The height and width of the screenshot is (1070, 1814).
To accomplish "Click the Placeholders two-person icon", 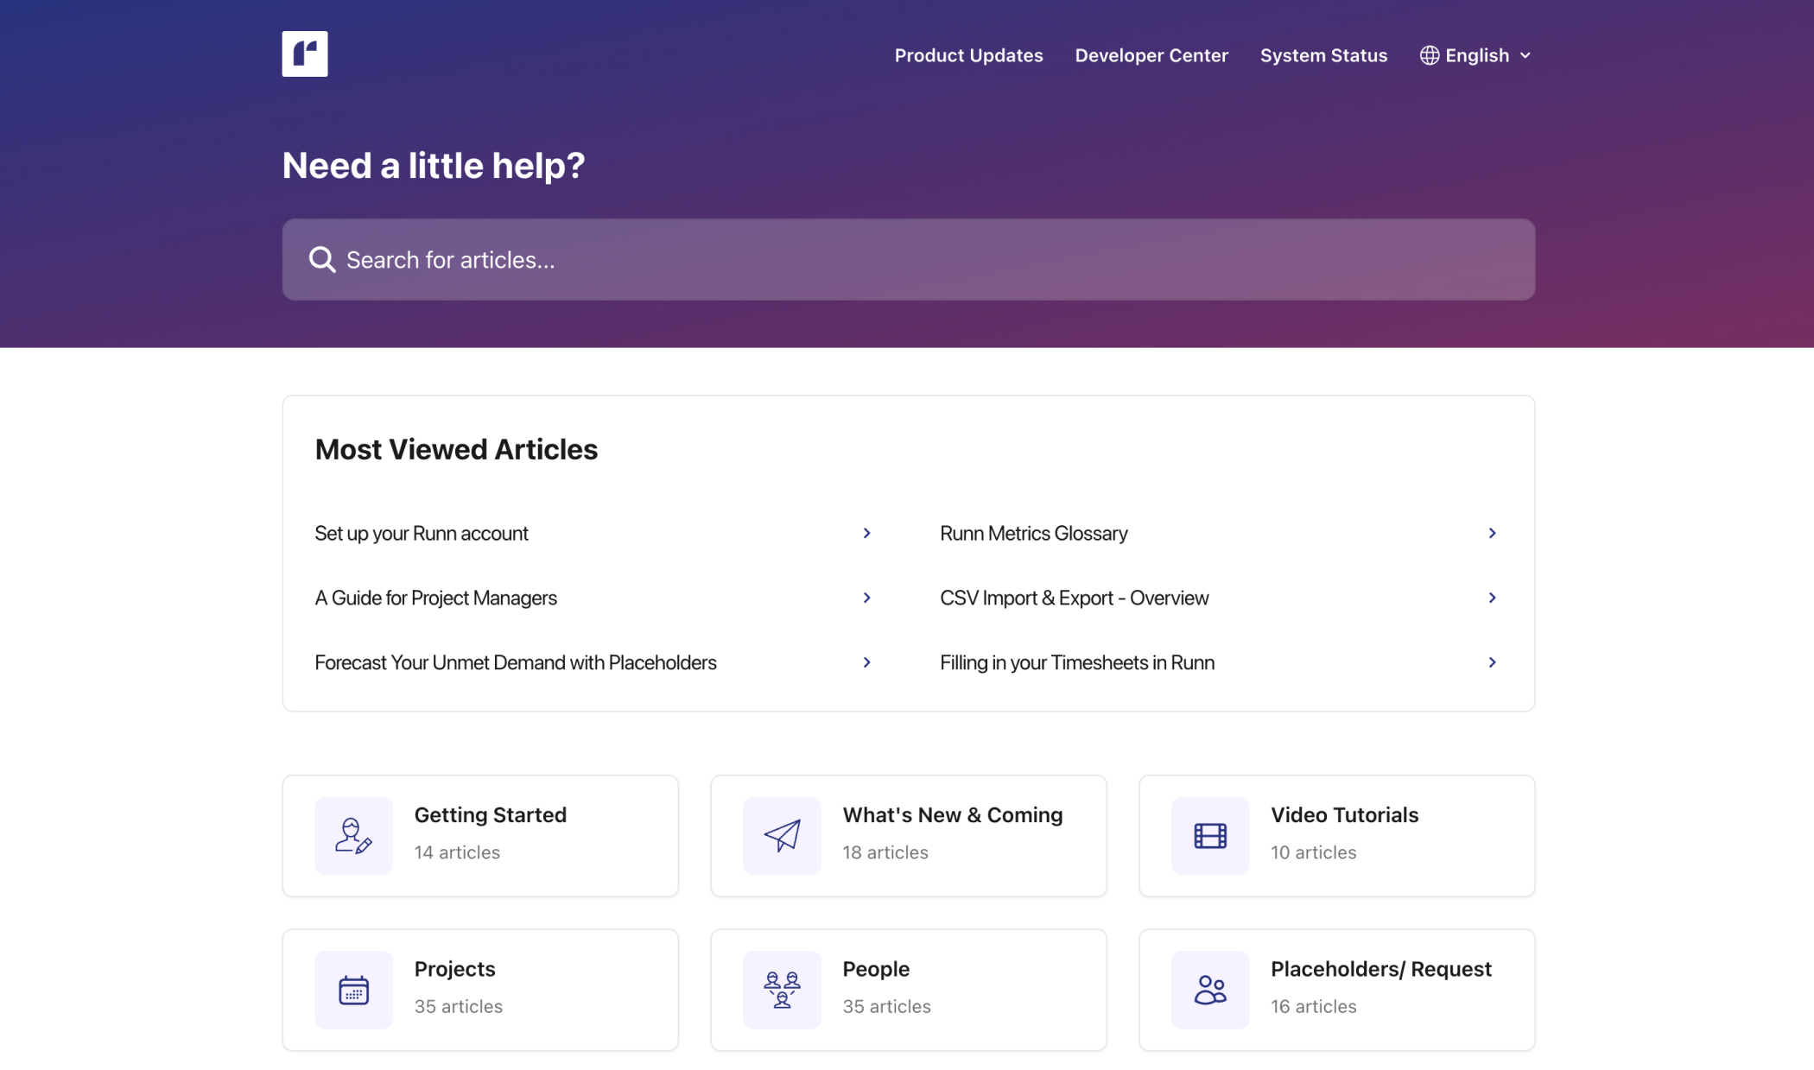I will tap(1210, 990).
